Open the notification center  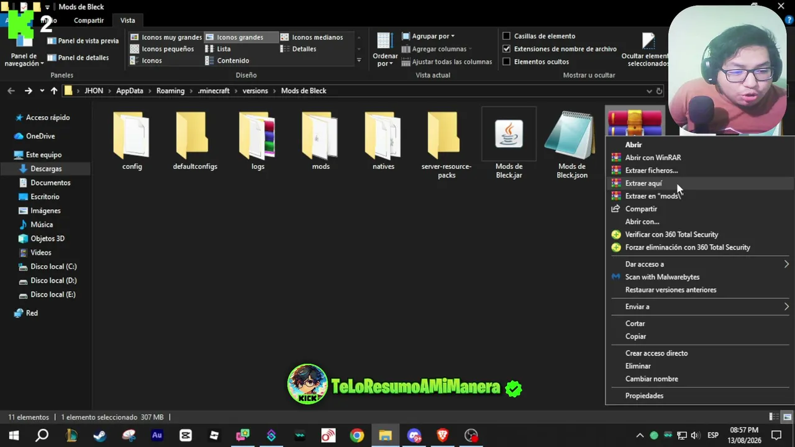pos(776,435)
